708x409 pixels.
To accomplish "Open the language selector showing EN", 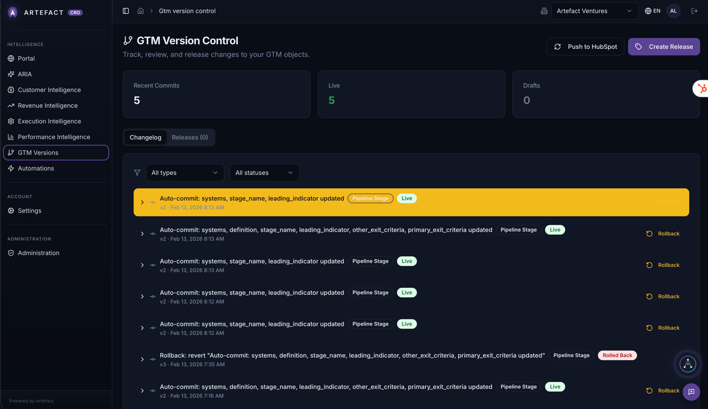I will click(652, 10).
